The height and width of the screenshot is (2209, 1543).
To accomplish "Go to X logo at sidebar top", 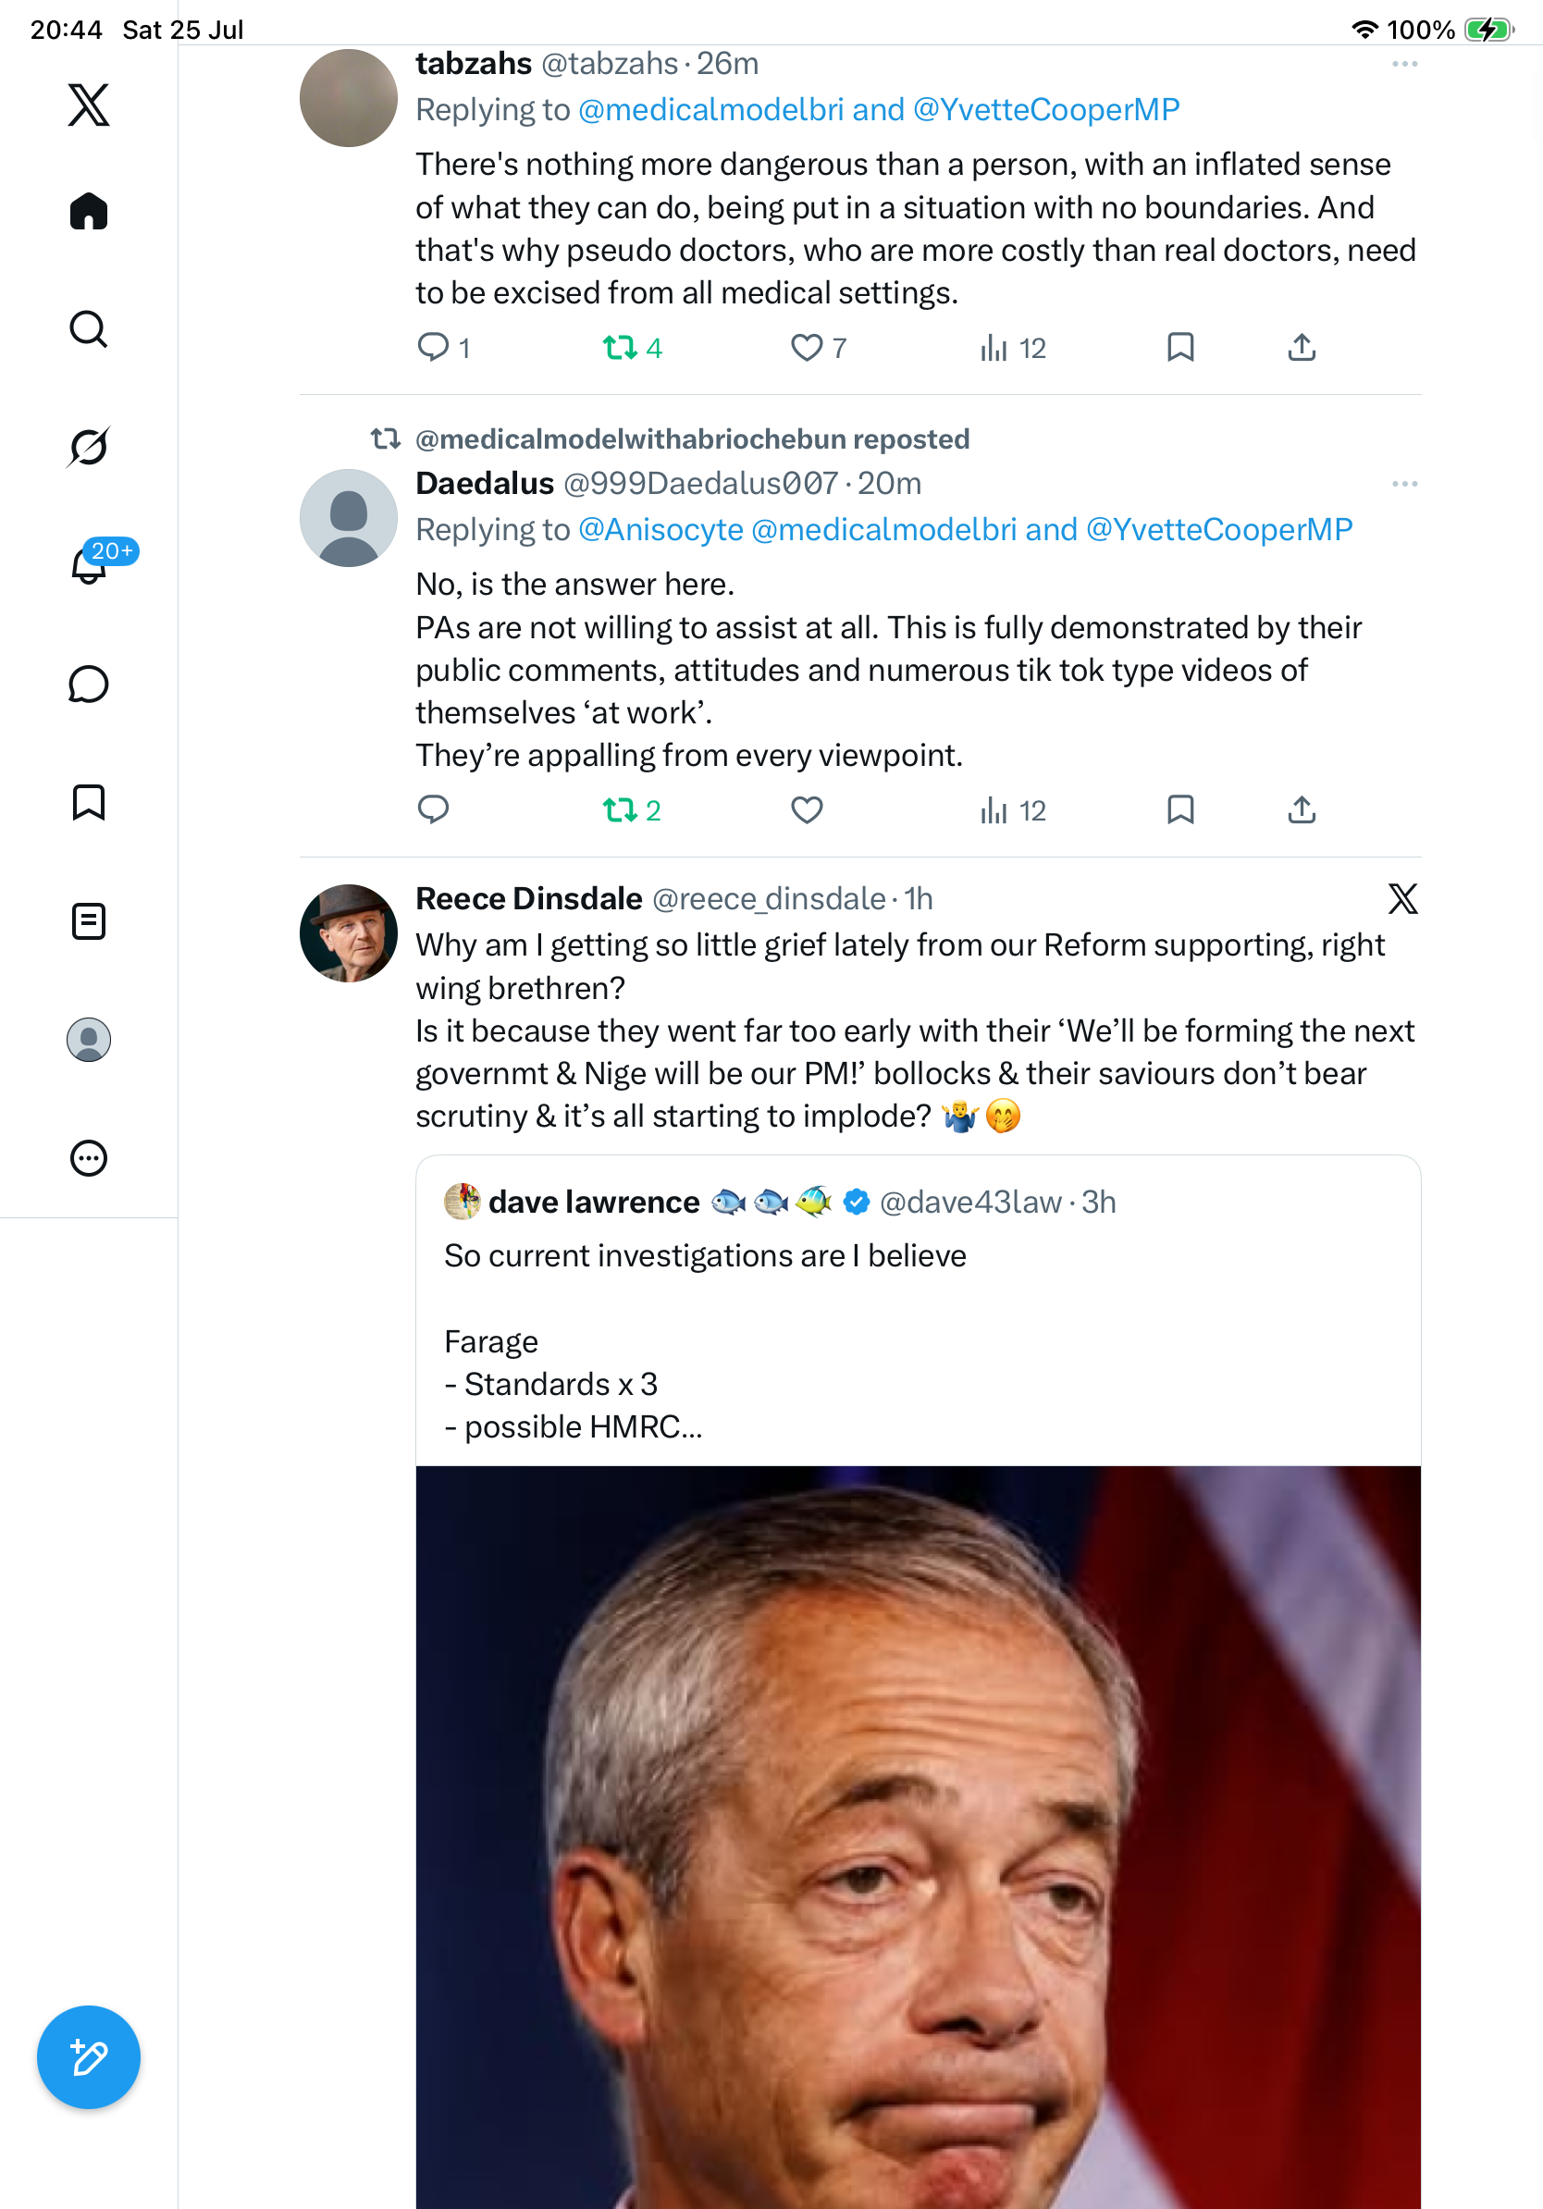I will click(x=89, y=104).
